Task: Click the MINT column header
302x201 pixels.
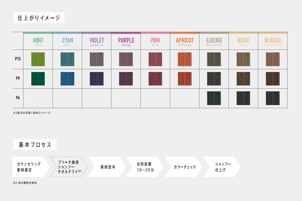Action: 38,42
